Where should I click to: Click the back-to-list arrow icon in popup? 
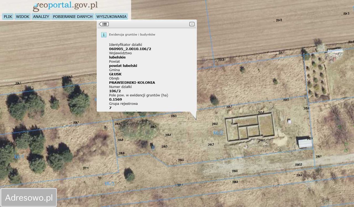click(x=104, y=24)
